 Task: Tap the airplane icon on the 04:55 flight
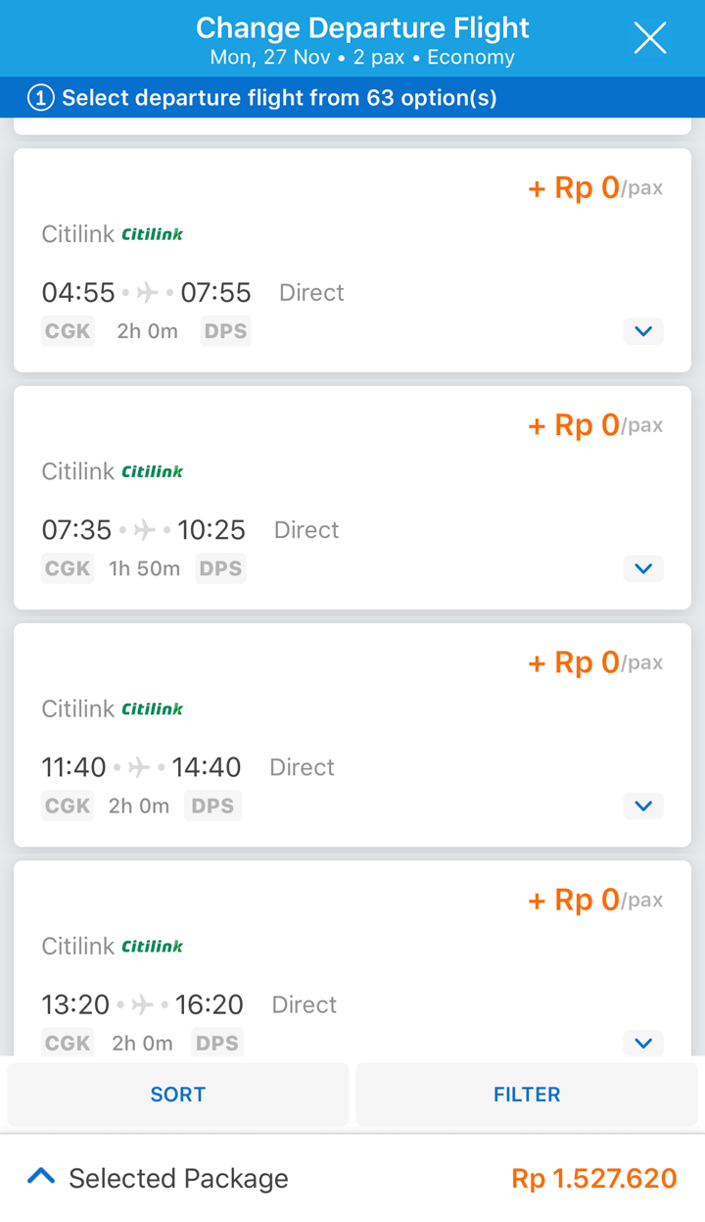(x=148, y=292)
